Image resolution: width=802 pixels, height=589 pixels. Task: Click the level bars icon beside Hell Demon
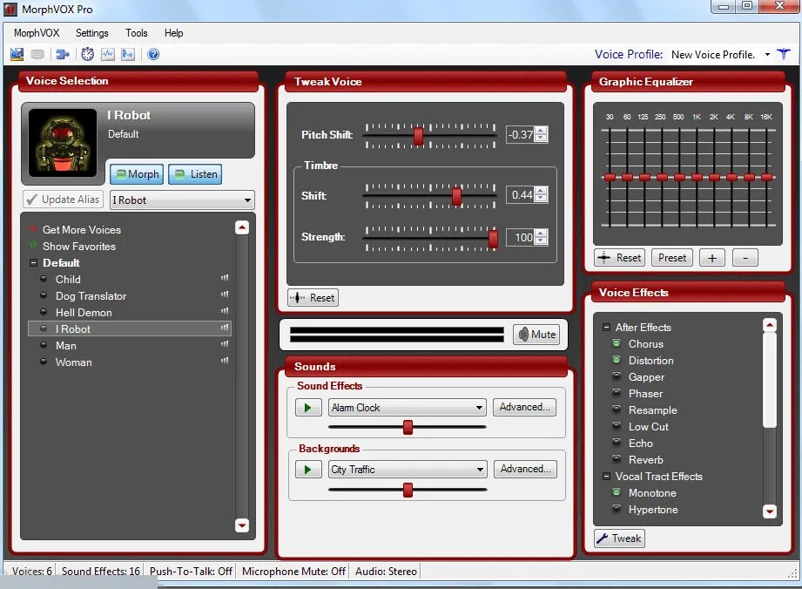tap(224, 311)
